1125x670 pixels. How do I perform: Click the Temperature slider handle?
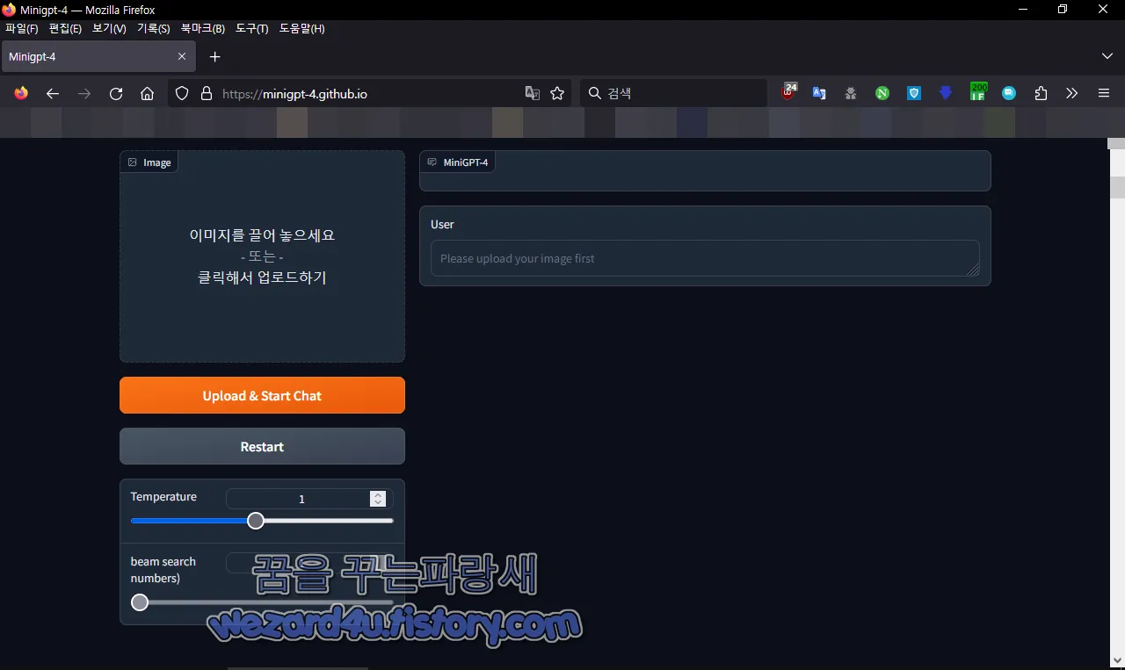[x=256, y=521]
